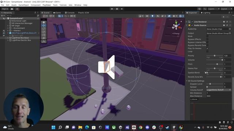Select the Rect tool in Scene toolbar
Viewport: 234px width, 131px height.
coord(44,35)
